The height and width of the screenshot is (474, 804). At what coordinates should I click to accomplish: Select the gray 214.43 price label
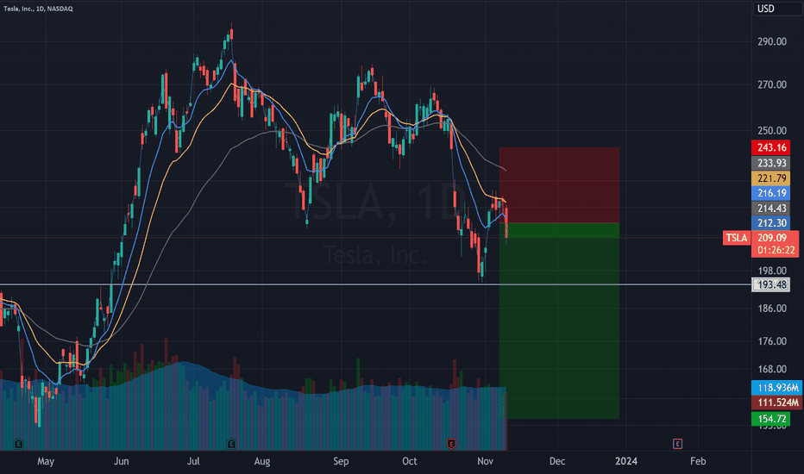tap(770, 208)
